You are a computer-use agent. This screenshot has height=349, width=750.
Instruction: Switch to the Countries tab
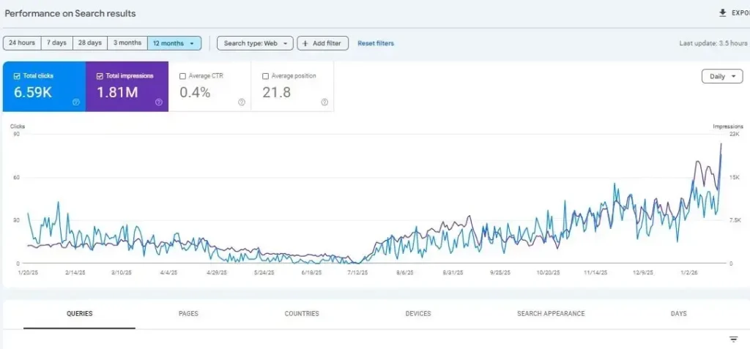pos(302,314)
